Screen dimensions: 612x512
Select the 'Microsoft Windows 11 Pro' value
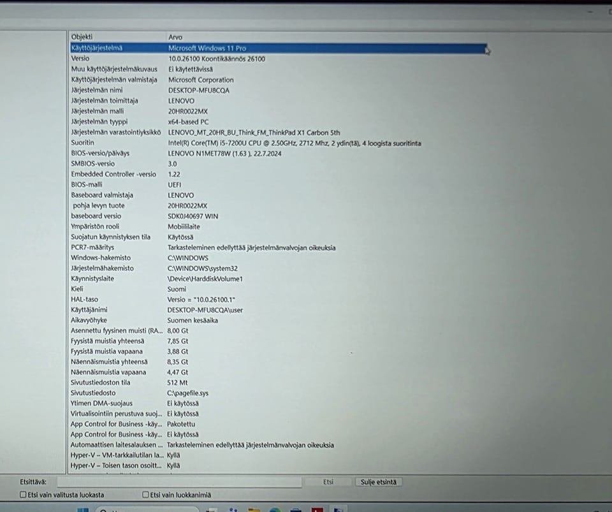[x=207, y=48]
